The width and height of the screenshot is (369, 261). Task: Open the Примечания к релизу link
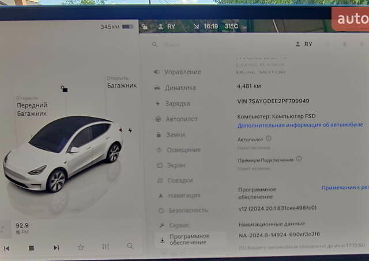click(x=345, y=187)
